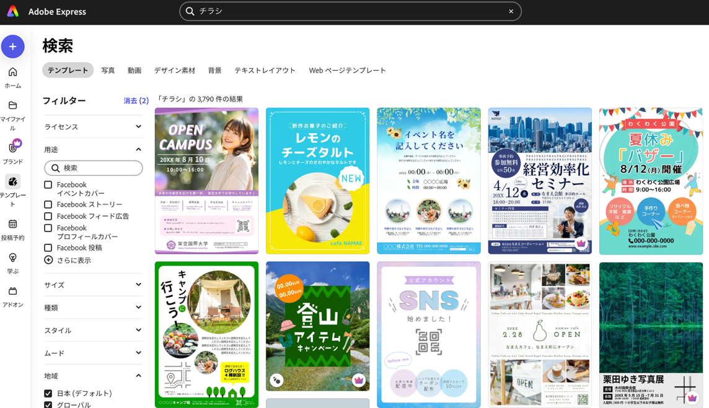Click the 消去 (2) clear filters link
Viewport: 709px width, 408px height.
click(136, 101)
